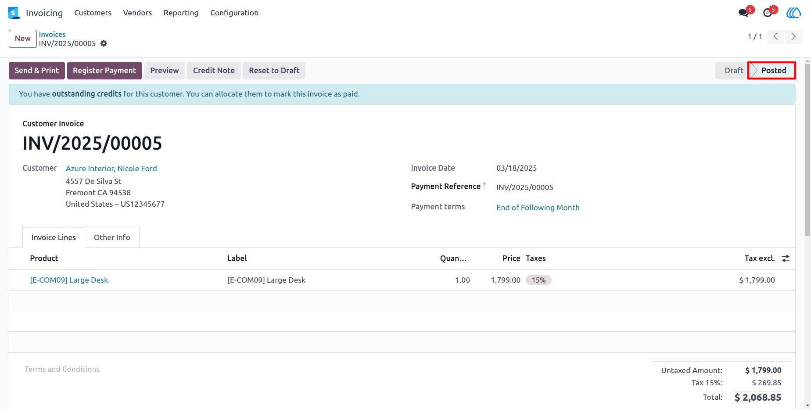
Task: Open the [E-COM09] Large Desk product link
Action: point(69,280)
